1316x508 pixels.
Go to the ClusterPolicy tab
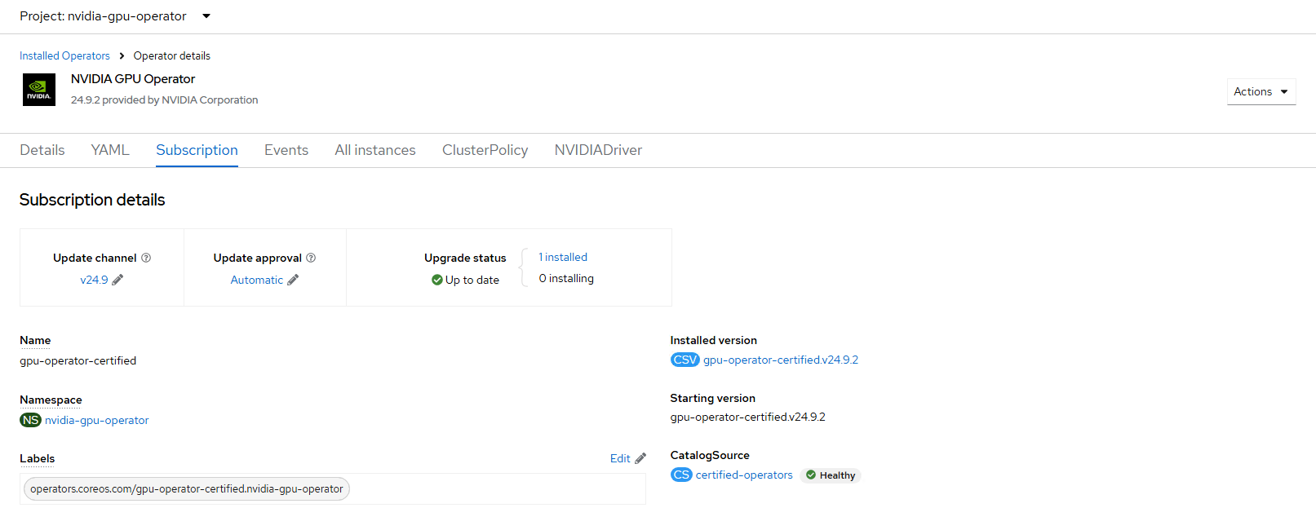click(485, 150)
